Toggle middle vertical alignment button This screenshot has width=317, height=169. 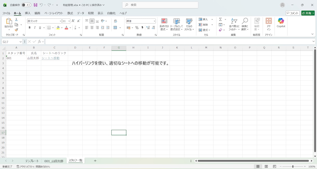click(92, 21)
